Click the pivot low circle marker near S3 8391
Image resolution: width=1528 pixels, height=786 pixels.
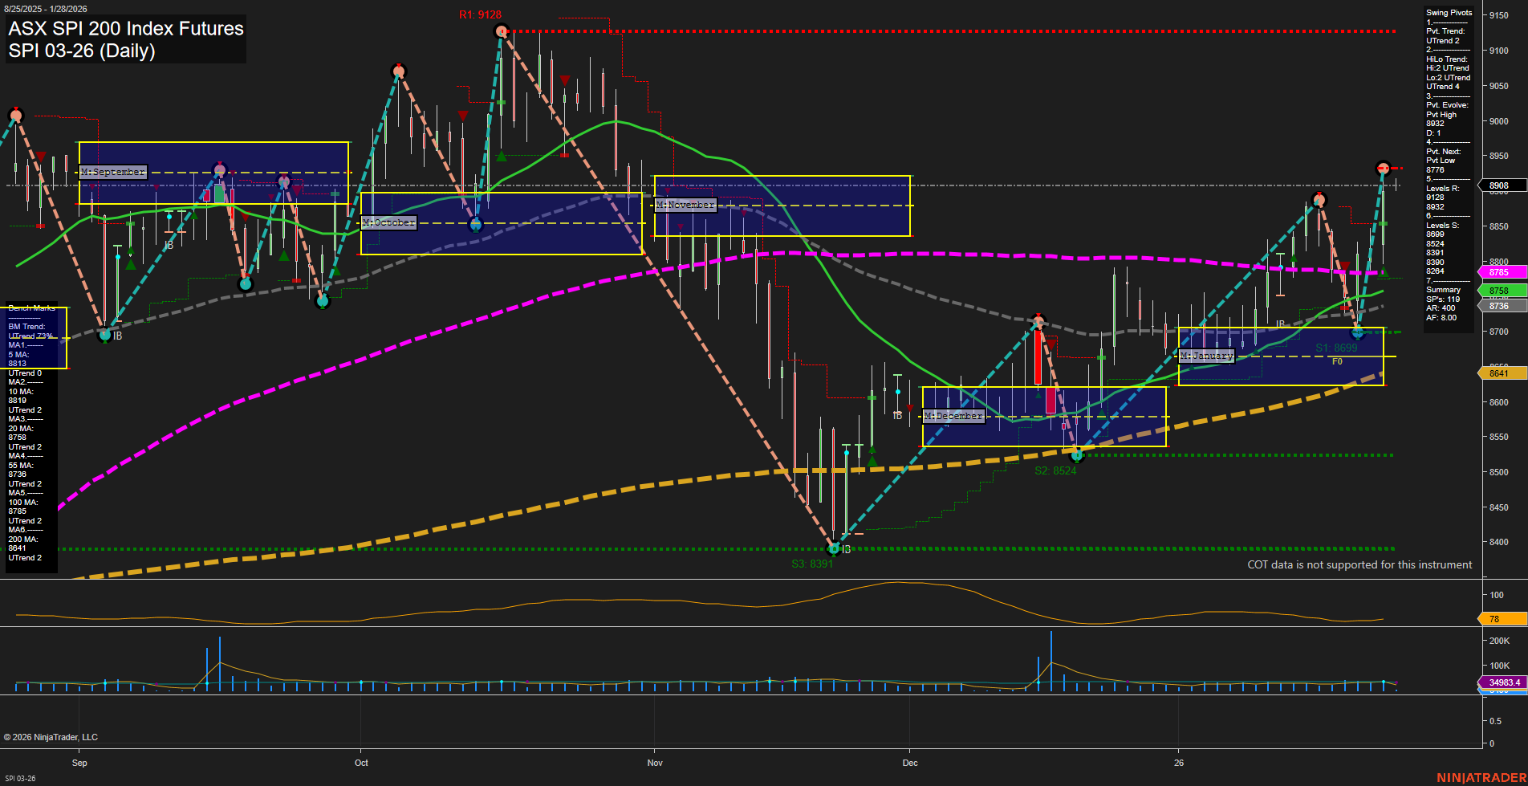(833, 549)
